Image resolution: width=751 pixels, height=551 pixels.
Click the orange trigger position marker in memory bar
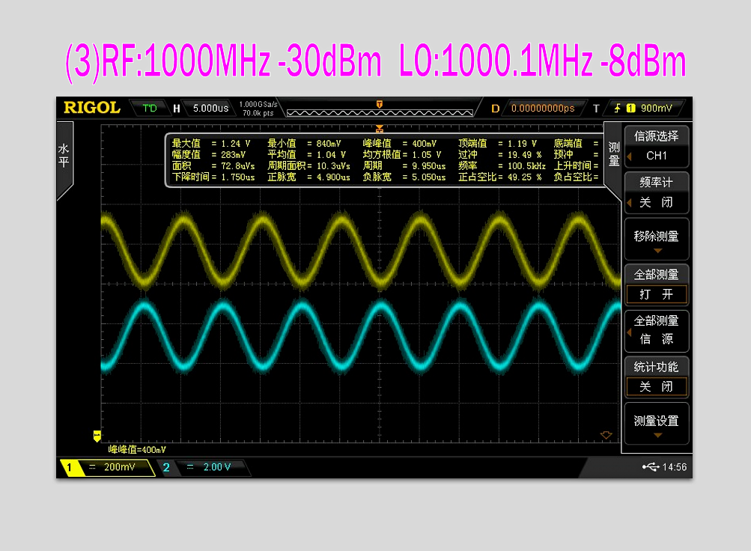[380, 103]
